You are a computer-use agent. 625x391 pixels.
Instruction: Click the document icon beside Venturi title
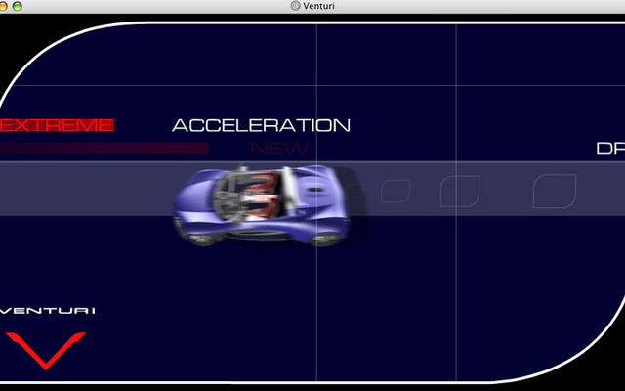pos(295,6)
